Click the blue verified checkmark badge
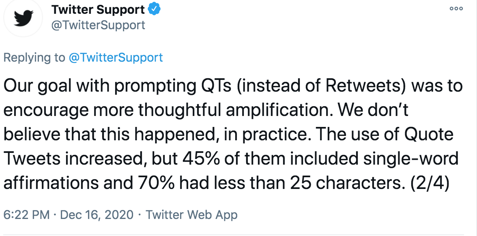The height and width of the screenshot is (236, 477). coord(154,10)
